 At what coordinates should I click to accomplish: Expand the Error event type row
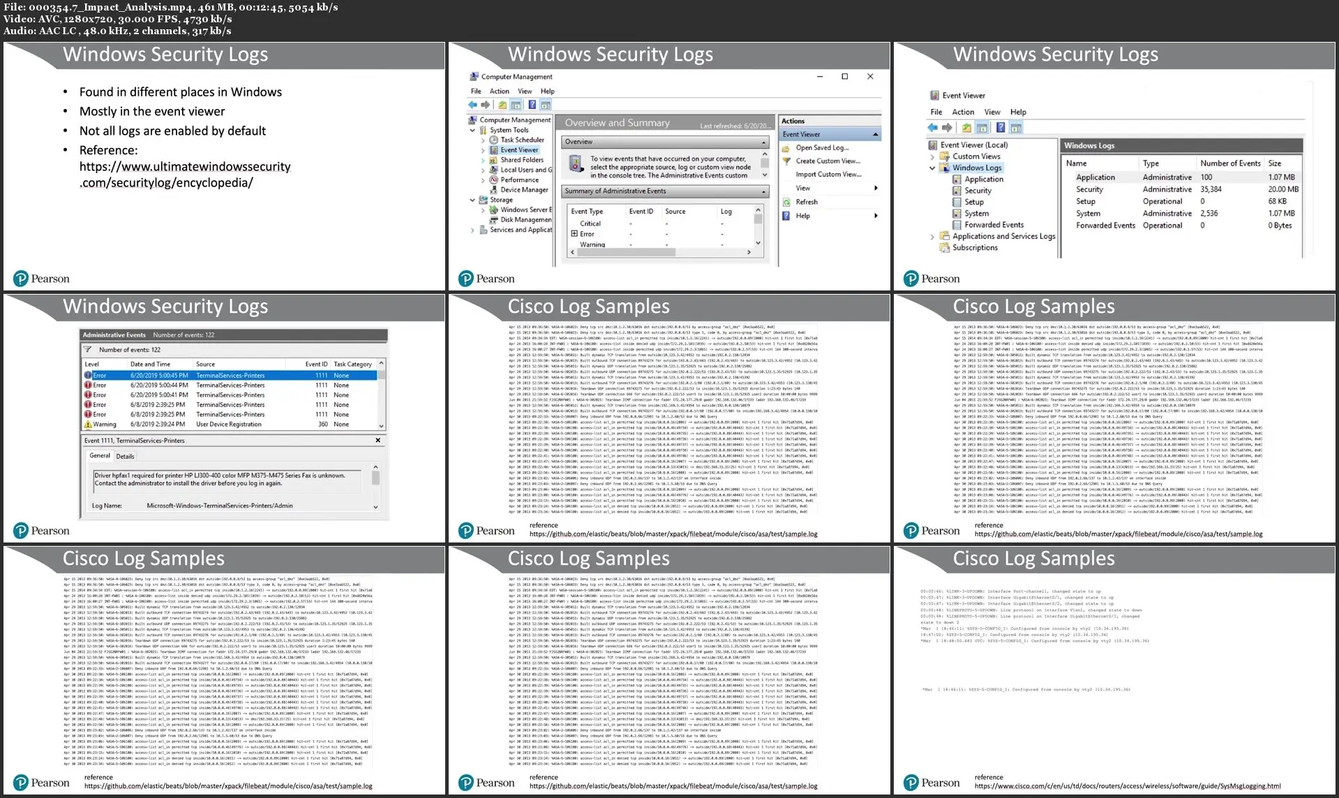574,234
